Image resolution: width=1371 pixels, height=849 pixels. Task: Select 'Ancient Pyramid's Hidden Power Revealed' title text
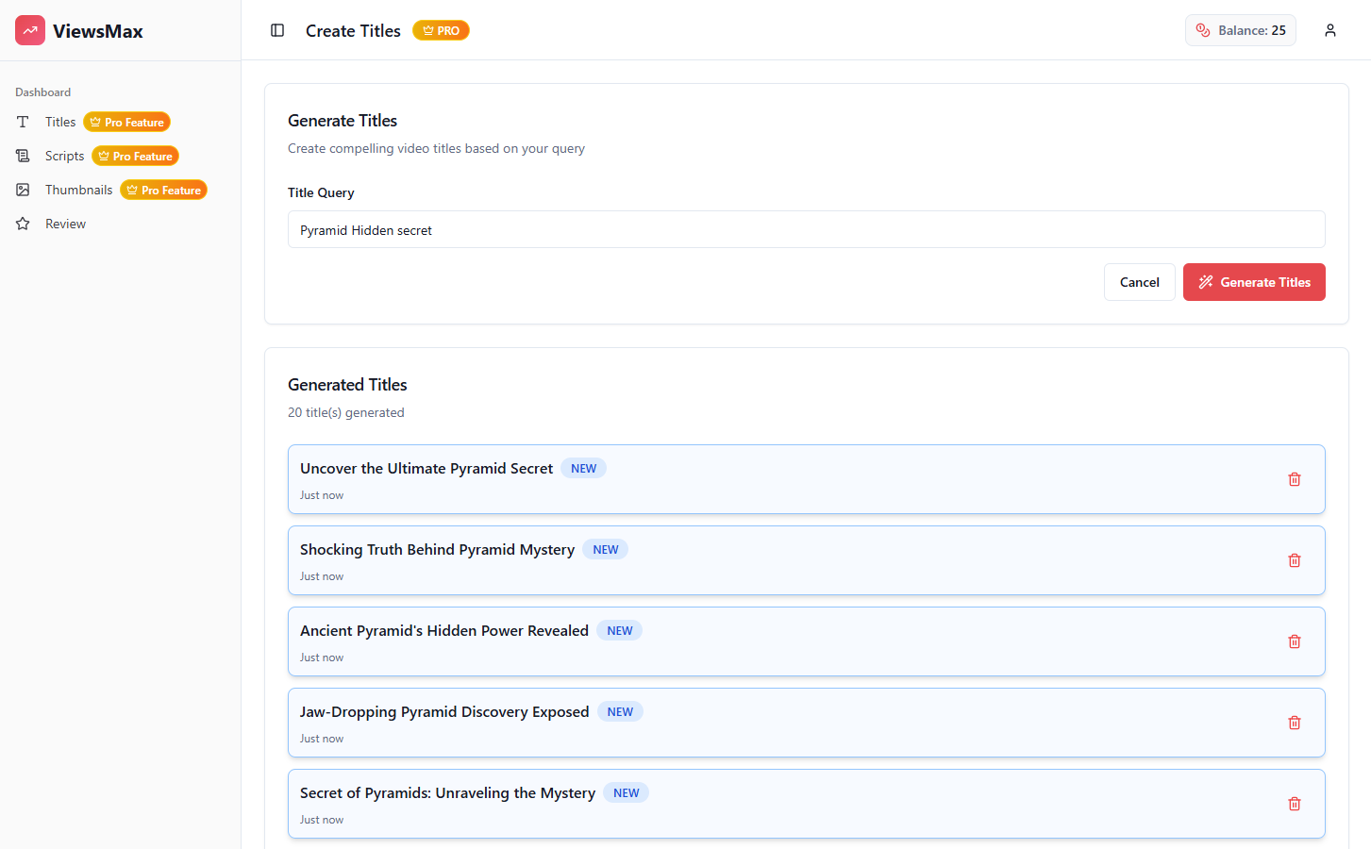[444, 631]
